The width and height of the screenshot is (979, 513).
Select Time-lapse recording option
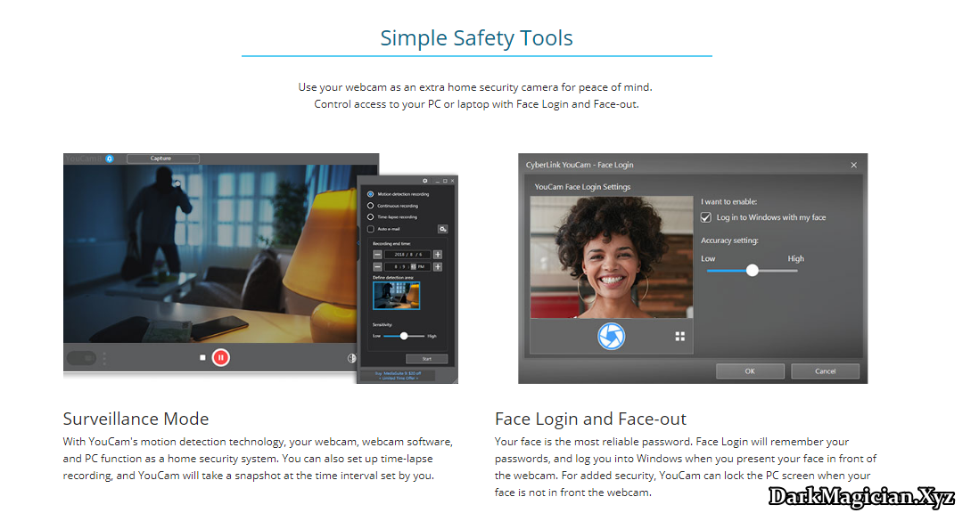click(392, 217)
